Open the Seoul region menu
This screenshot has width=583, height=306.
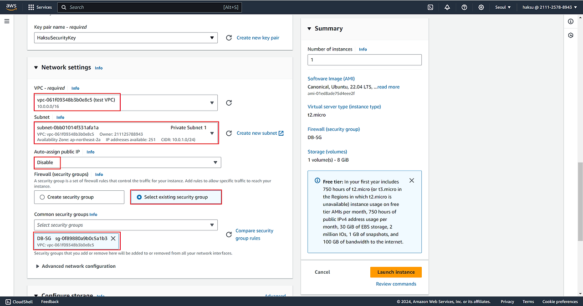pos(503,7)
